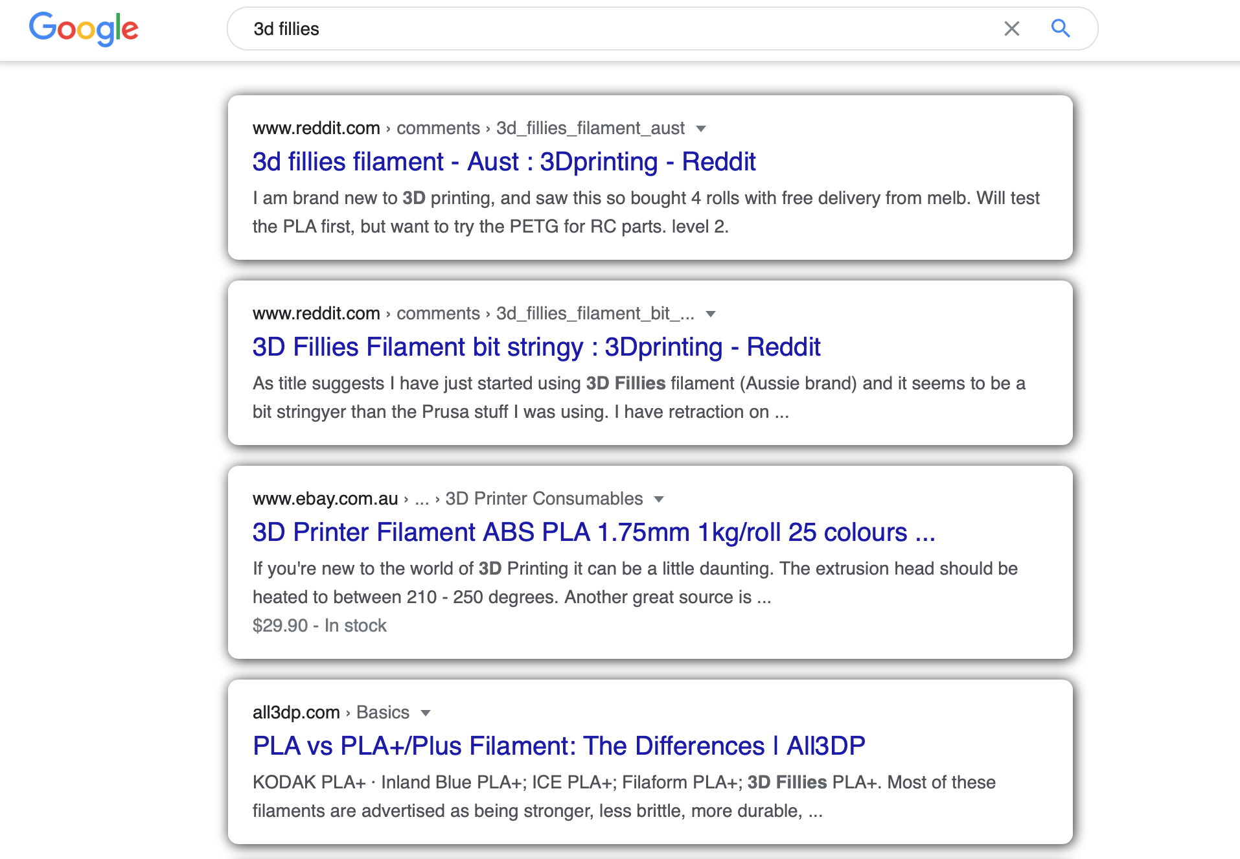Click the blue magnifier search icon
The image size is (1240, 859).
click(1061, 29)
